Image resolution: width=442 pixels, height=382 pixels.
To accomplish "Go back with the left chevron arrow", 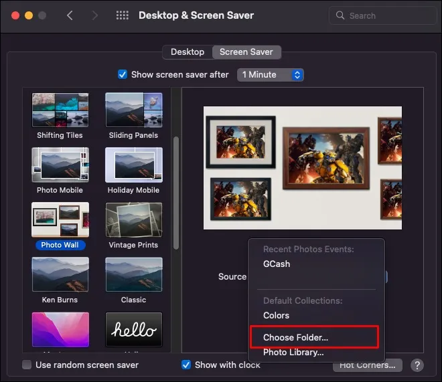I will (70, 15).
